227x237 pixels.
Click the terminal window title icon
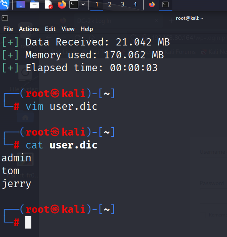tap(5, 18)
